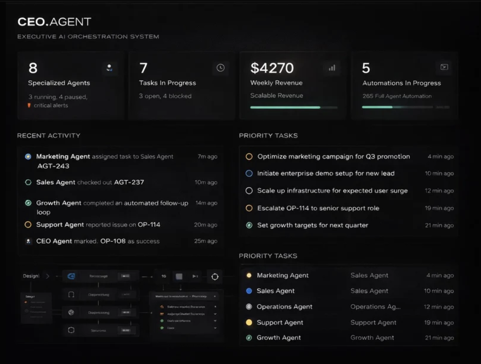481x364 pixels.
Task: Click the status icon beside Marketing Agent activity
Action: coord(28,156)
